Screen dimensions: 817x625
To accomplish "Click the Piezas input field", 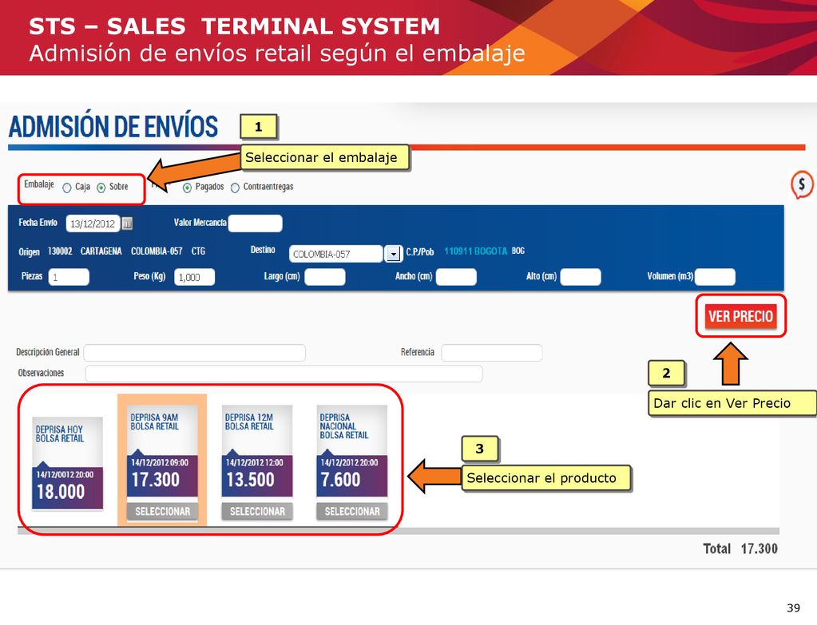I will tap(69, 276).
